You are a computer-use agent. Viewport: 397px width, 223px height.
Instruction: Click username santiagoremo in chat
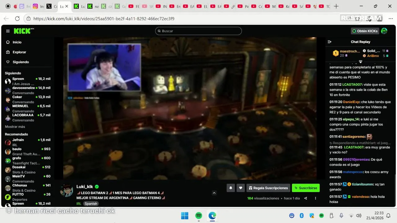tap(354, 137)
